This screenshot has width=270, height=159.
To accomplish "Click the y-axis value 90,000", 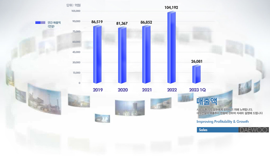I will (x=76, y=21).
